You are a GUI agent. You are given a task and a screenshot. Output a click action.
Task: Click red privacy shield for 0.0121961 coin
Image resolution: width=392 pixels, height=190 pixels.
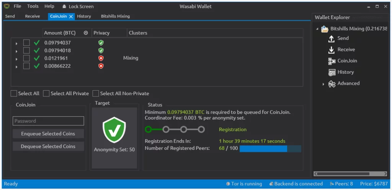click(x=101, y=58)
